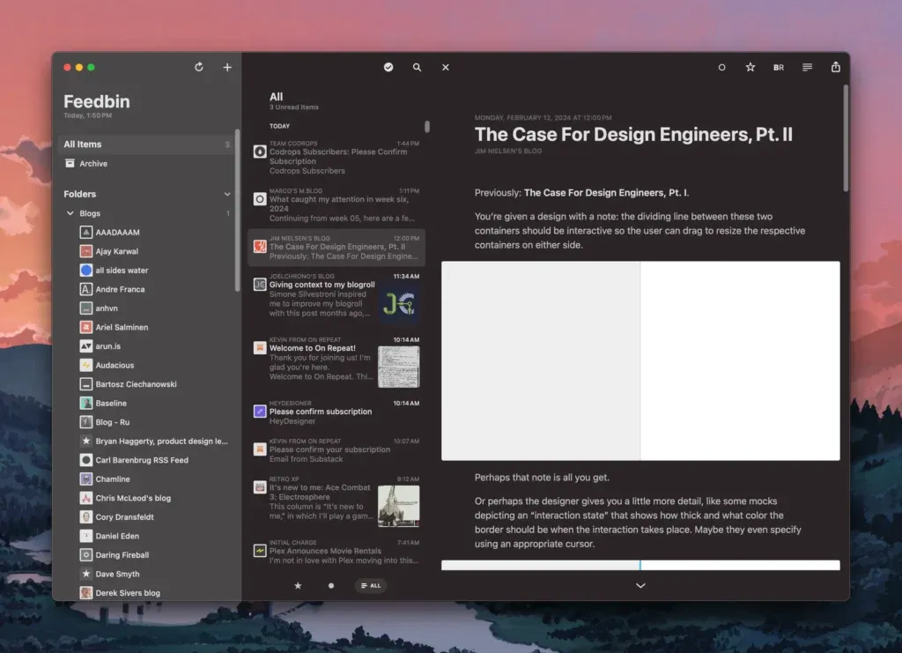Click the article title Design Engineers, Pt. II
Image resolution: width=902 pixels, height=653 pixels.
point(633,135)
